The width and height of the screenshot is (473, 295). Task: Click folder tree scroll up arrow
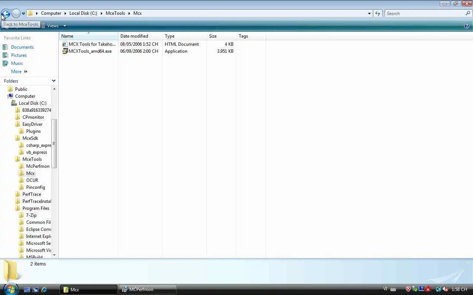pyautogui.click(x=54, y=89)
